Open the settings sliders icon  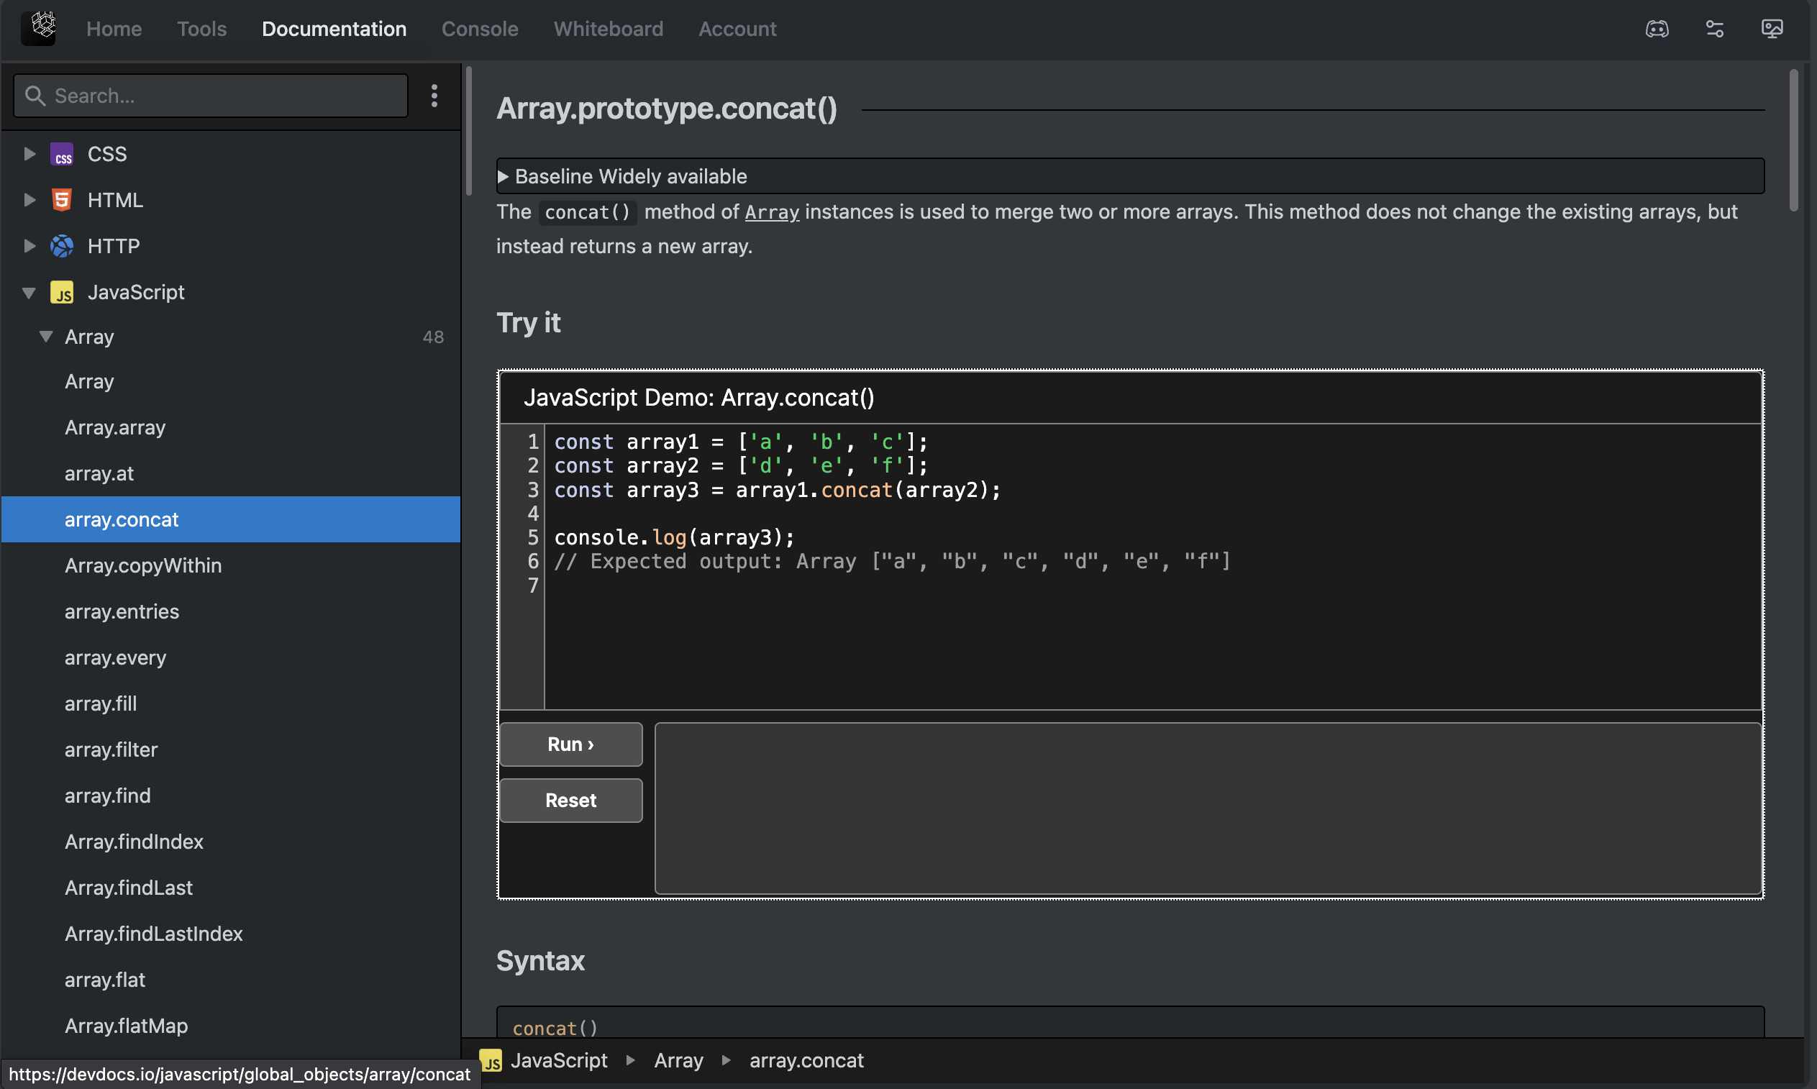pyautogui.click(x=1714, y=29)
